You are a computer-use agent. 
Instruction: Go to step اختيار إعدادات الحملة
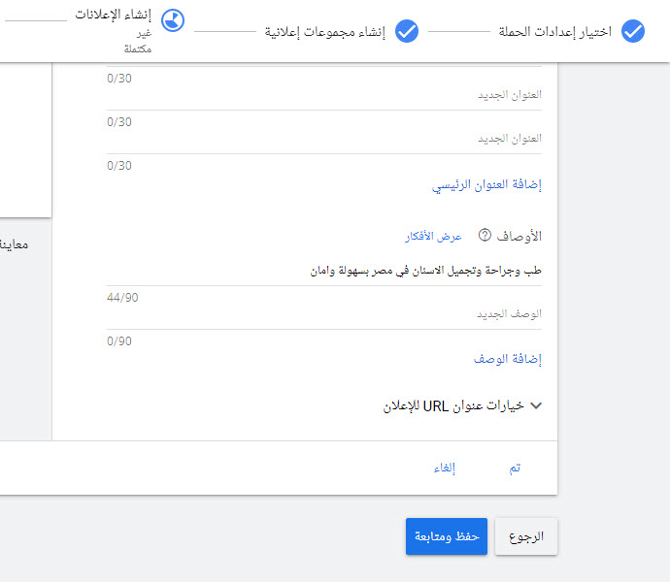coord(555,32)
